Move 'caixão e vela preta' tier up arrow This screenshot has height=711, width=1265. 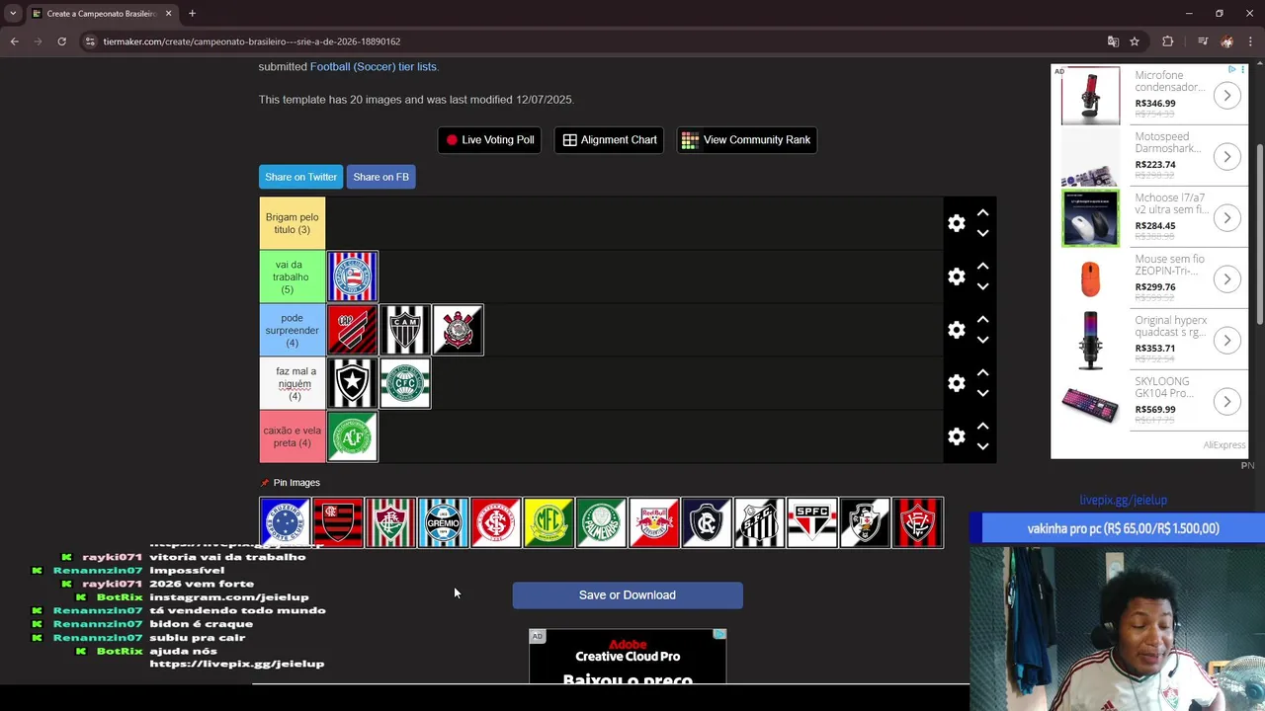(x=982, y=426)
